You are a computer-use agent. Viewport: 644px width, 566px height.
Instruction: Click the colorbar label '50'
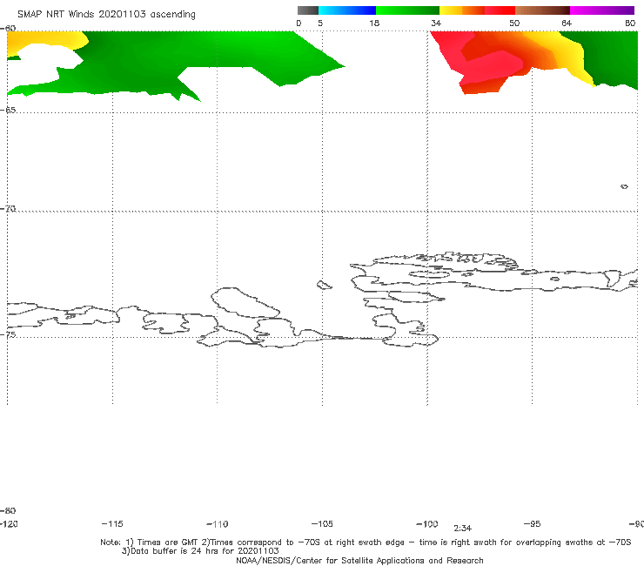coord(514,23)
